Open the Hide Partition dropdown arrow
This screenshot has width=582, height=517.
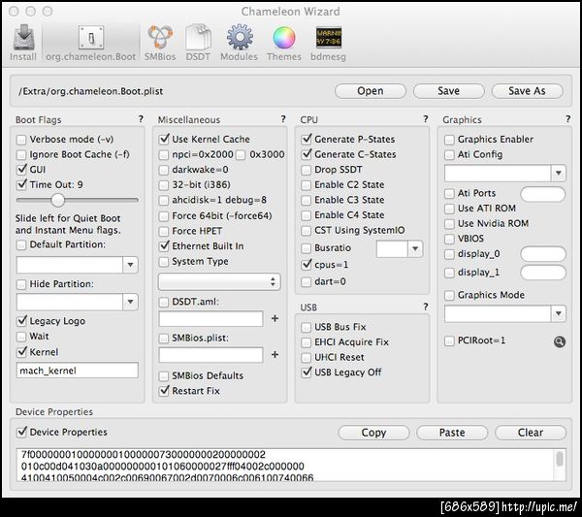[130, 302]
